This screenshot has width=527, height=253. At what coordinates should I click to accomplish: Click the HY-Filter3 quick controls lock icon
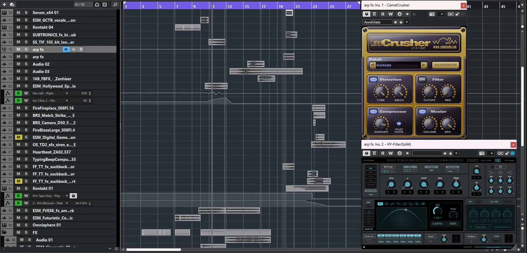click(x=507, y=153)
